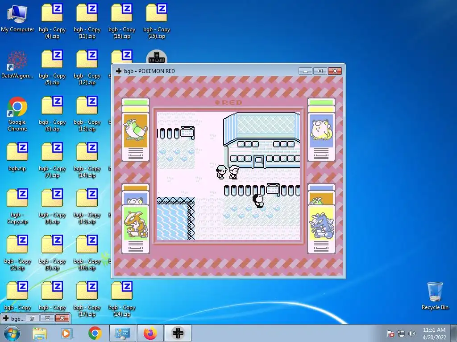Image resolution: width=457 pixels, height=342 pixels.
Task: Open Chrome from the taskbar
Action: 95,333
